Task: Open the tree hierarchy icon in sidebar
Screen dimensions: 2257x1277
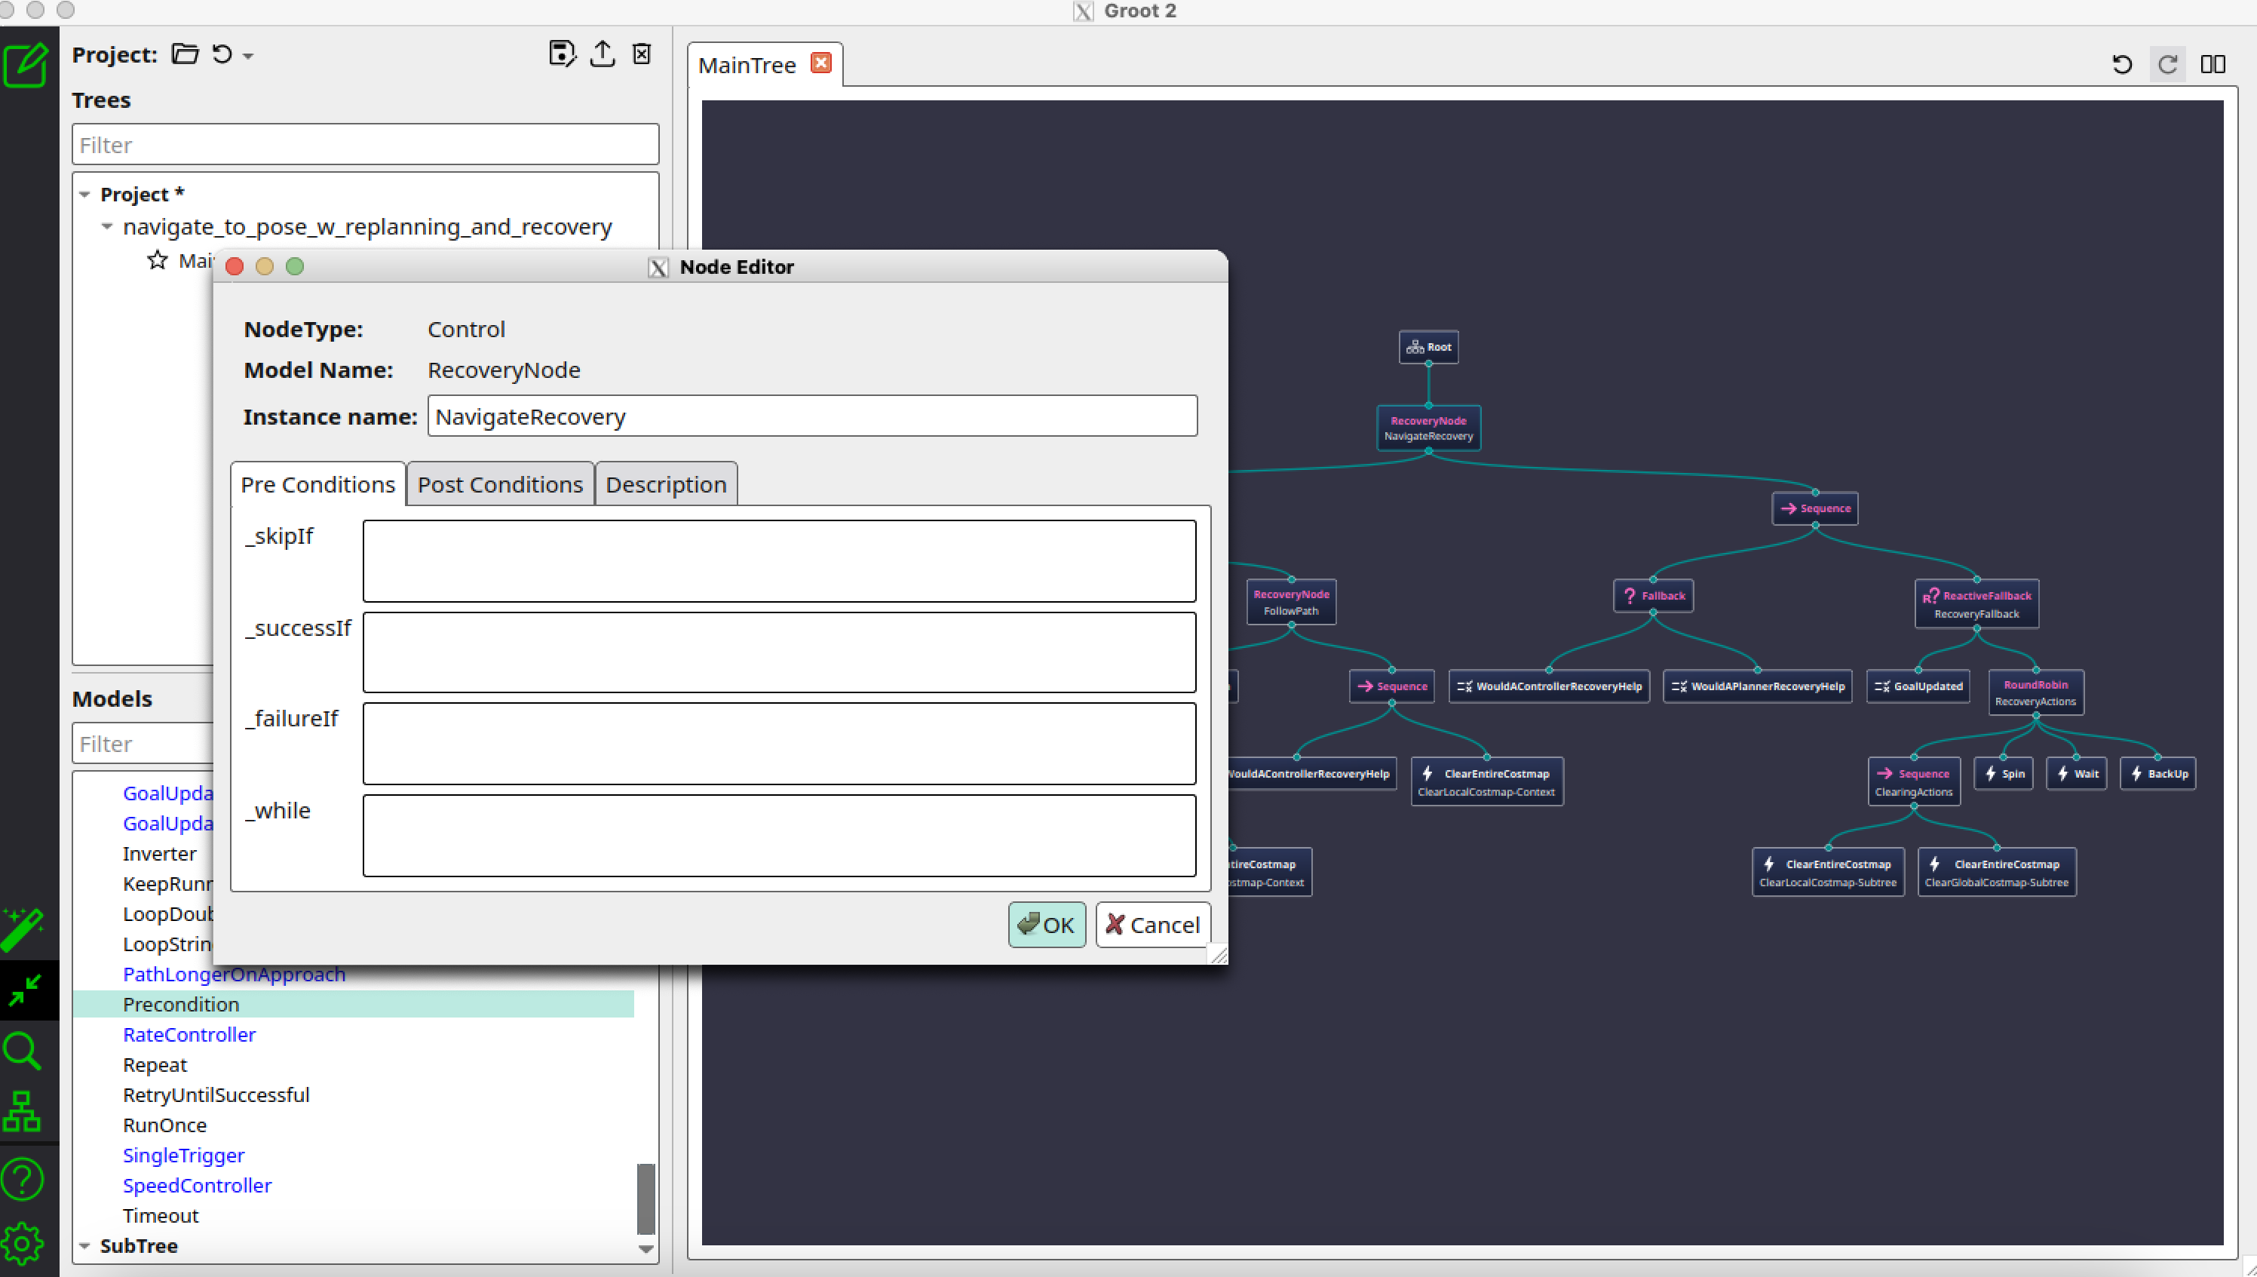Action: click(x=22, y=1112)
